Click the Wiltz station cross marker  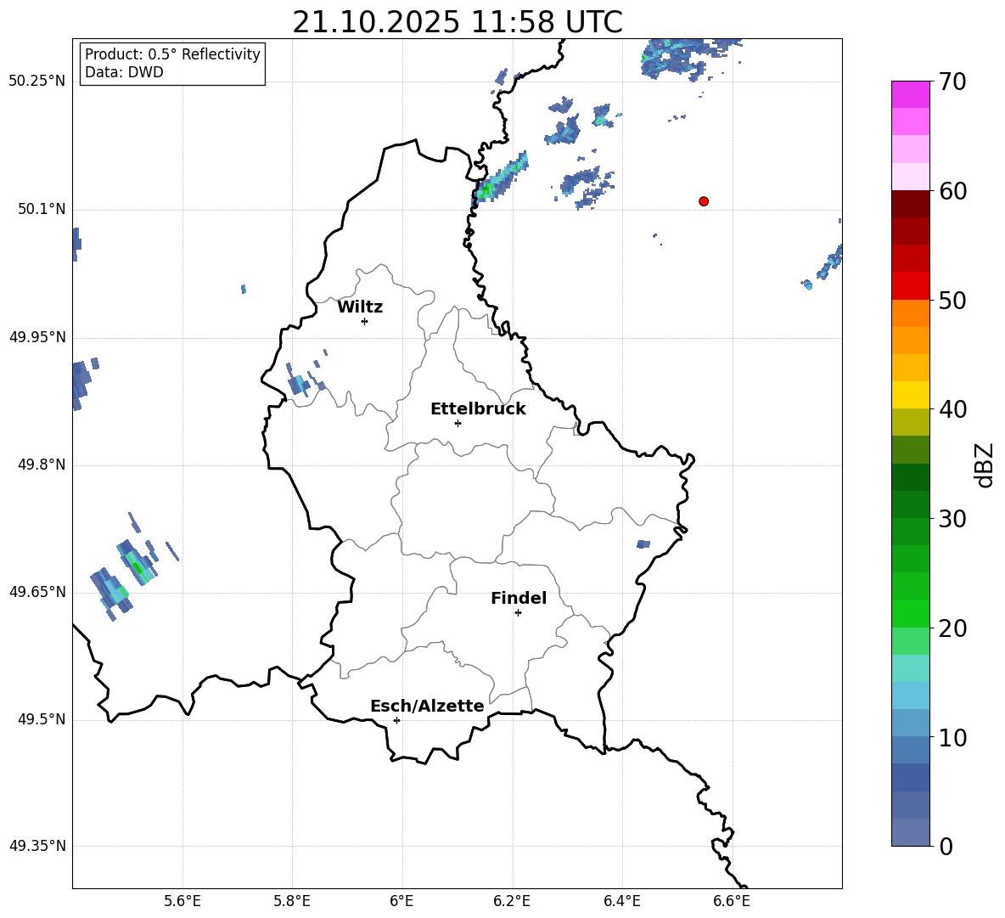coord(365,321)
